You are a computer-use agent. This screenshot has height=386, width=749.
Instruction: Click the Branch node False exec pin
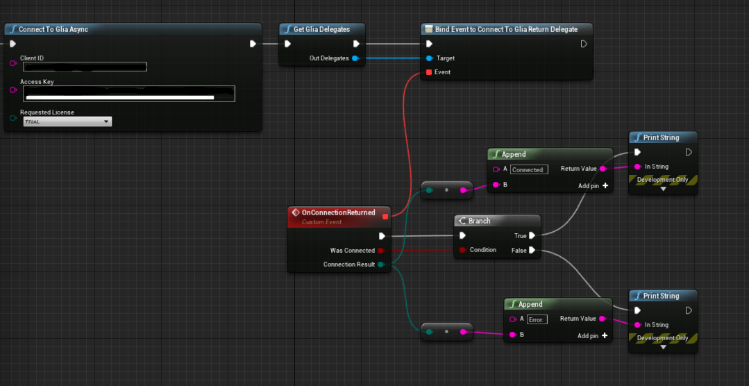(x=532, y=250)
